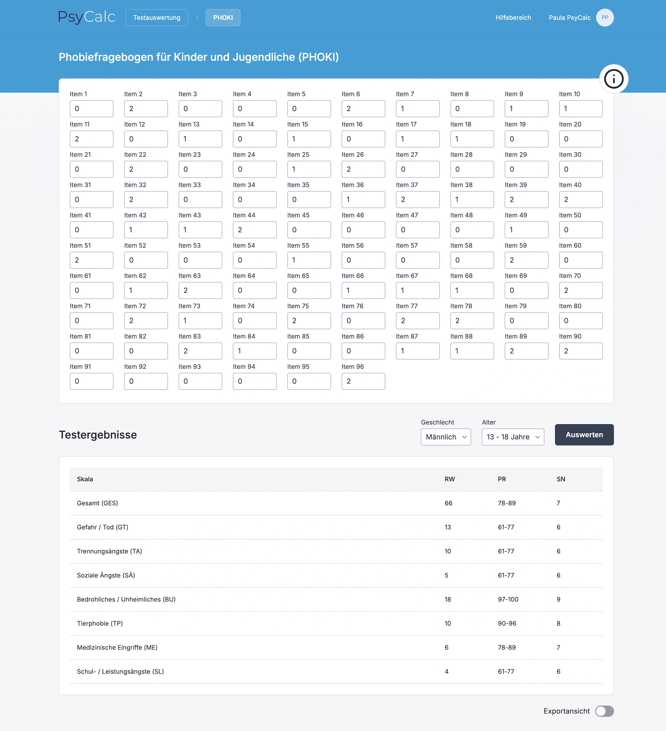Click the PsyCalc logo
Viewport: 666px width, 731px height.
point(87,17)
